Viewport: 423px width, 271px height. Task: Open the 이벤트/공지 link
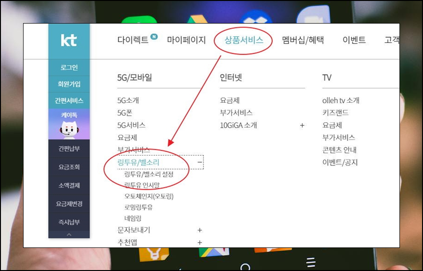(x=340, y=162)
